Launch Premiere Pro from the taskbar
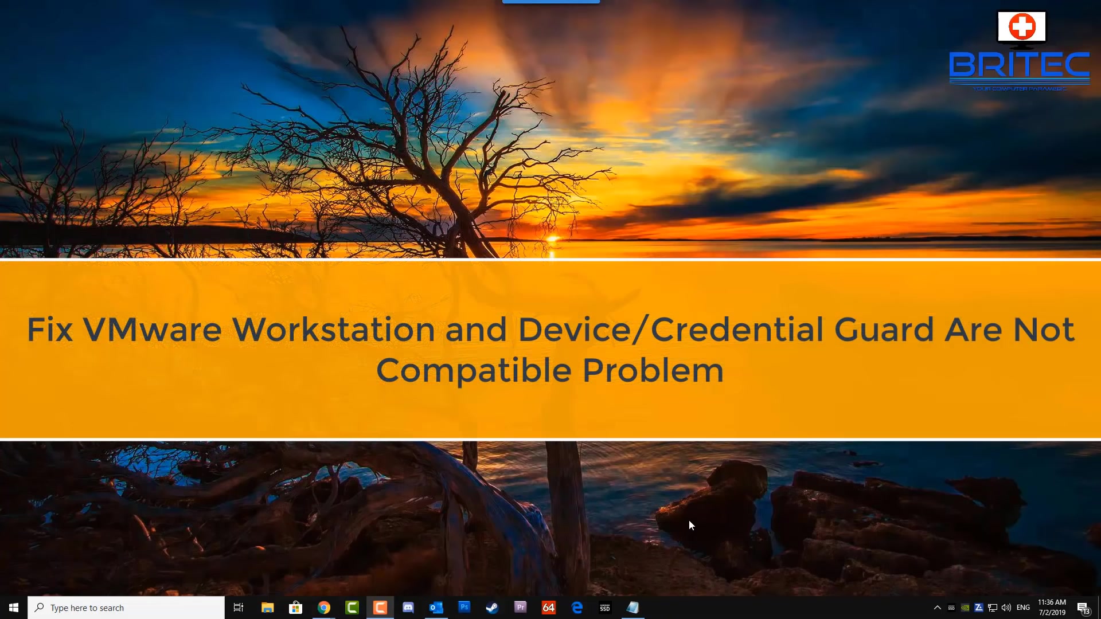The image size is (1101, 619). tap(521, 607)
